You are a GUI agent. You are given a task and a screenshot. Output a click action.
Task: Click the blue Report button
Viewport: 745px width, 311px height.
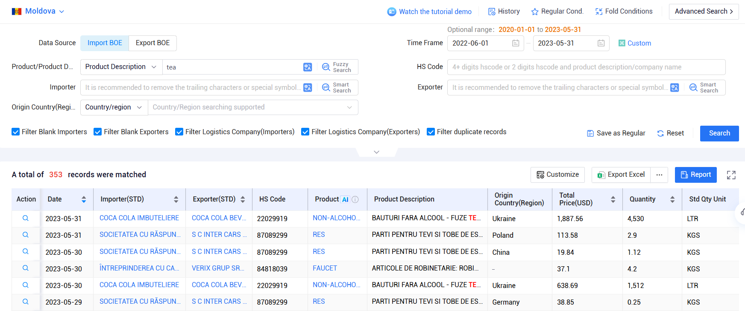pyautogui.click(x=695, y=175)
